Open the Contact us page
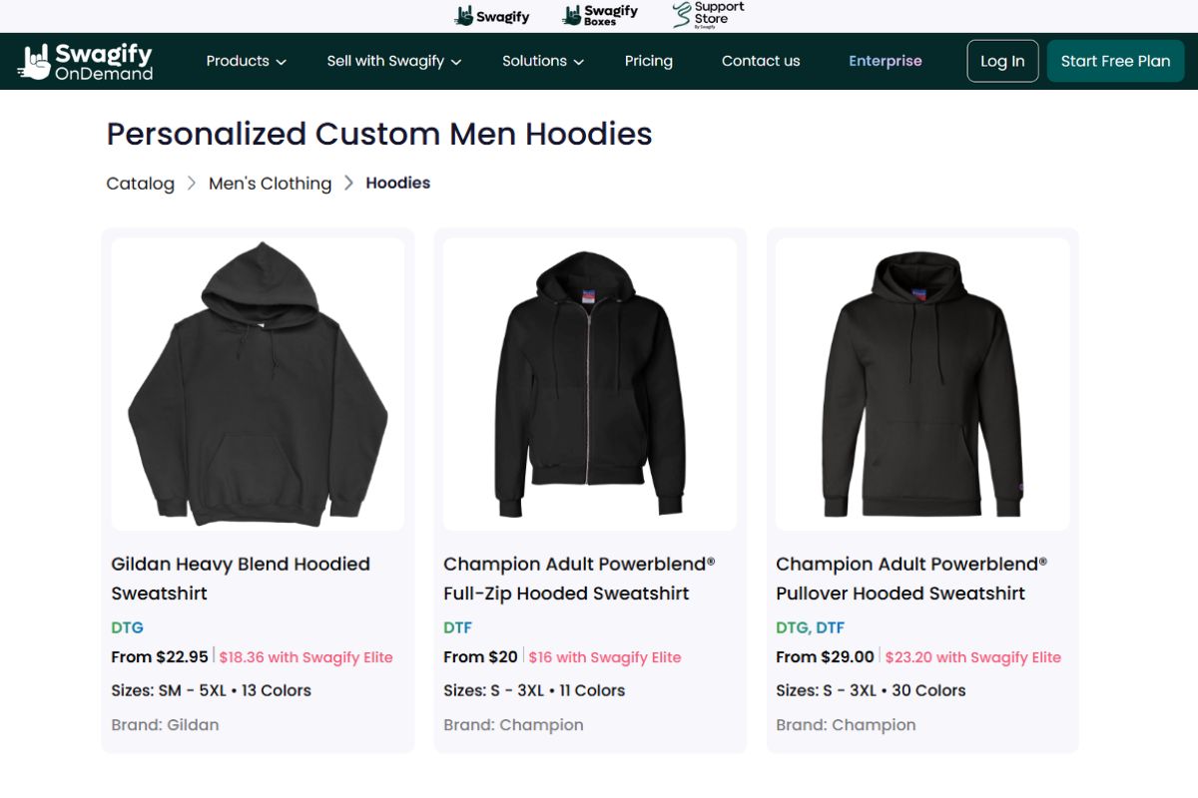1198x798 pixels. tap(761, 61)
